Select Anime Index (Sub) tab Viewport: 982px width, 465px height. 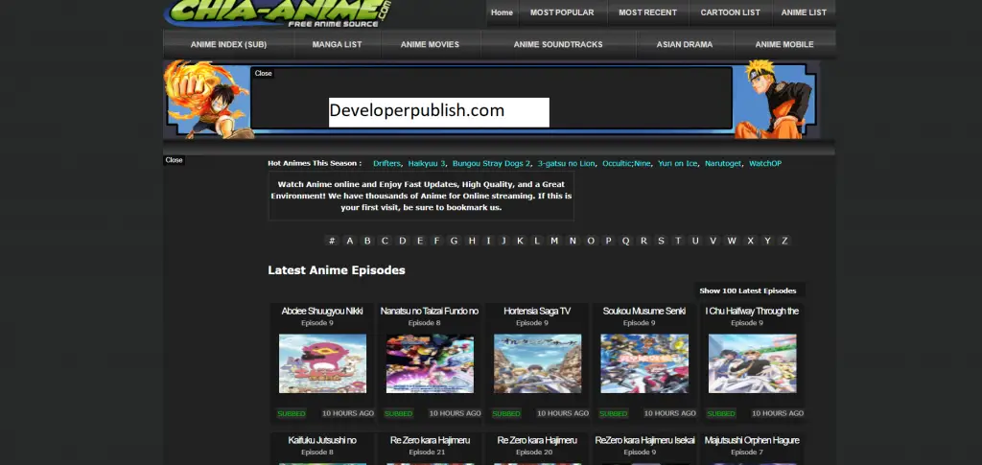(x=228, y=44)
